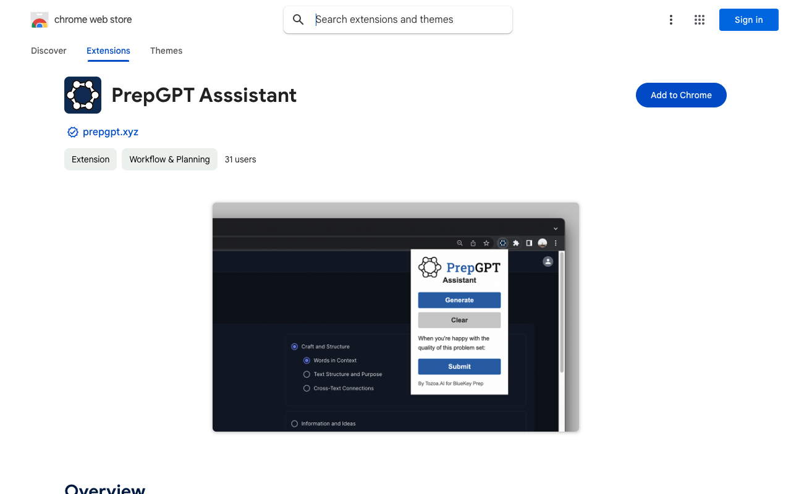Select the Text Structure and Purpose option
791x494 pixels.
pos(307,374)
